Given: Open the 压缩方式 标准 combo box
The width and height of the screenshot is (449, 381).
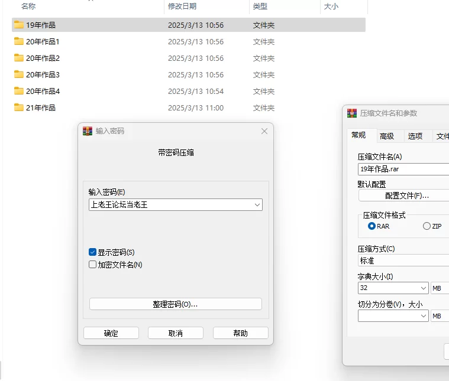Looking at the screenshot, I should tap(403, 260).
